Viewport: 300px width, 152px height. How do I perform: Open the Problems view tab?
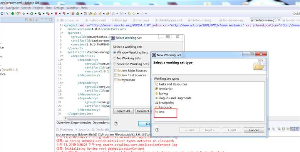[x=65, y=130]
